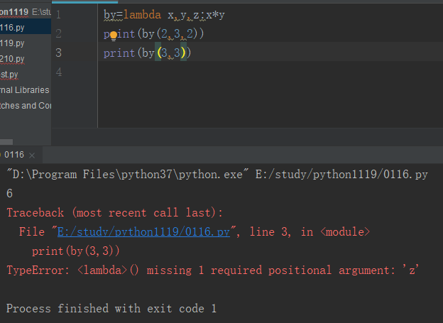443x323 pixels.
Task: Click the TypeError message in console
Action: (213, 270)
